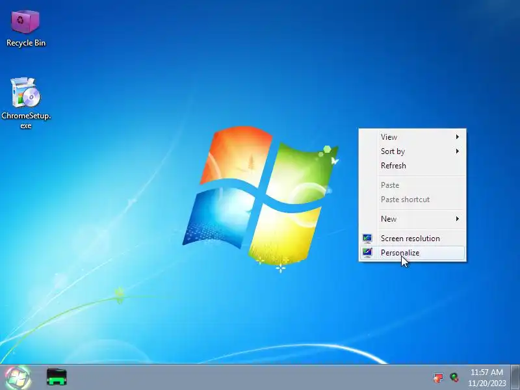
Task: Click the Screen resolution monitor icon
Action: pyautogui.click(x=367, y=239)
